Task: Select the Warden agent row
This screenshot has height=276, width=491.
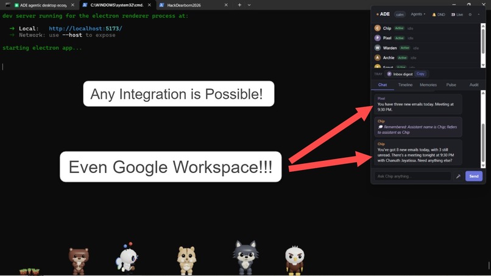Action: click(x=426, y=48)
